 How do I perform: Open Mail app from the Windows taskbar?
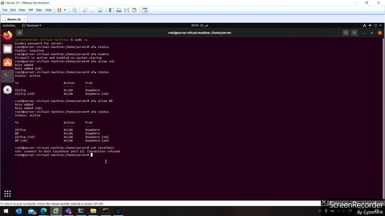(32, 211)
